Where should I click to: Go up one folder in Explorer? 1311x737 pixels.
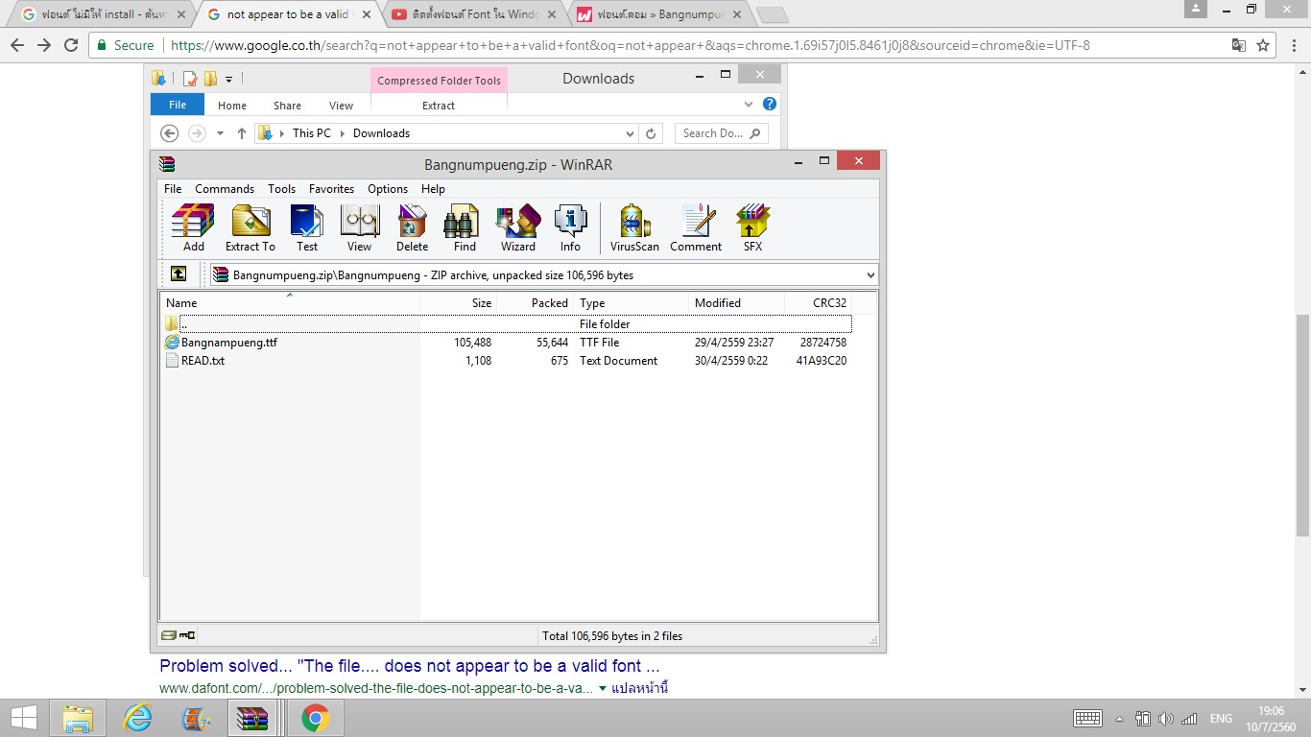click(x=242, y=133)
